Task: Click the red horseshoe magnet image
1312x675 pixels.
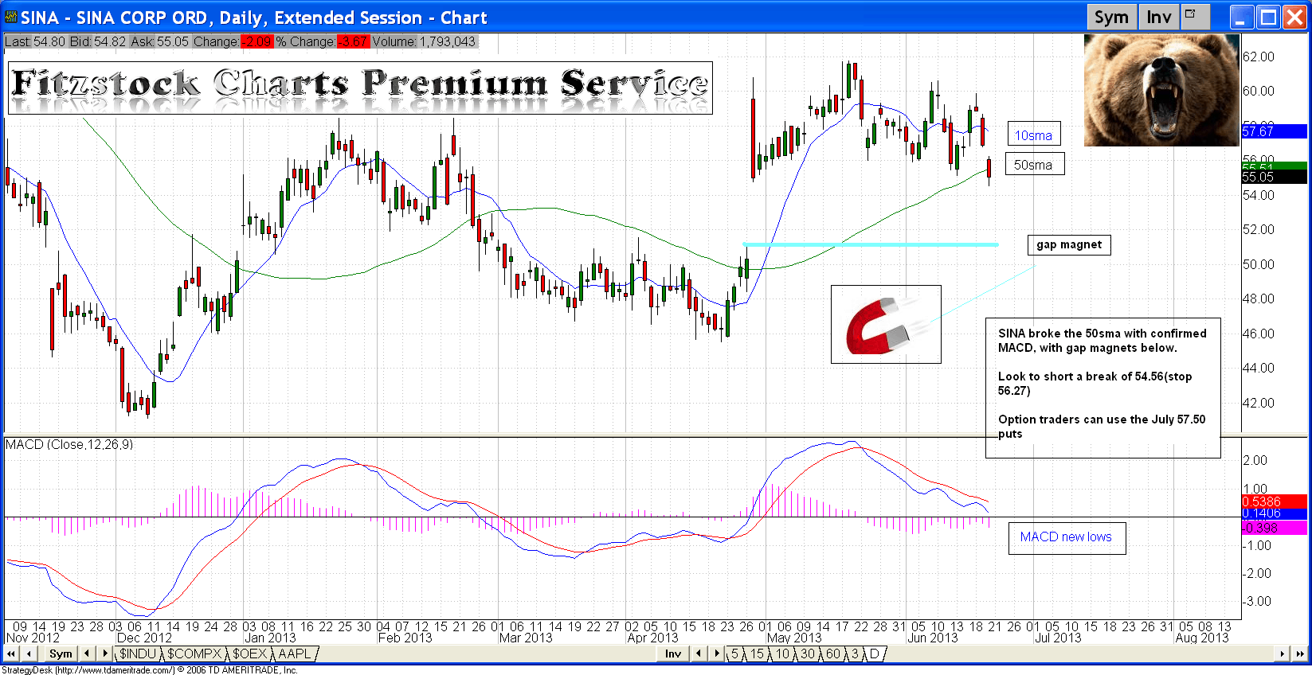Action: tap(885, 325)
